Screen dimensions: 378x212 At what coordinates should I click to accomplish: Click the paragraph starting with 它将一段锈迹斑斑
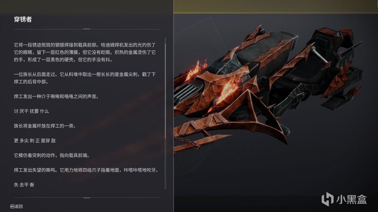[x=85, y=52]
